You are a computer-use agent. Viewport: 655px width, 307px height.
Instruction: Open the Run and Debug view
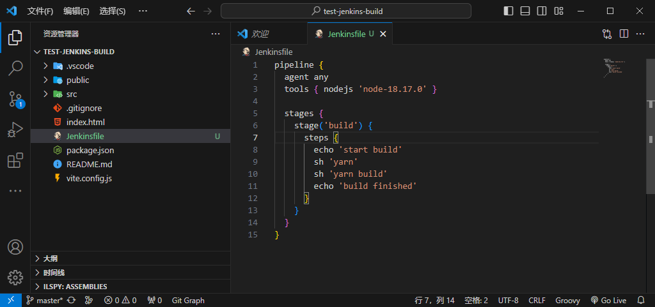[x=15, y=130]
